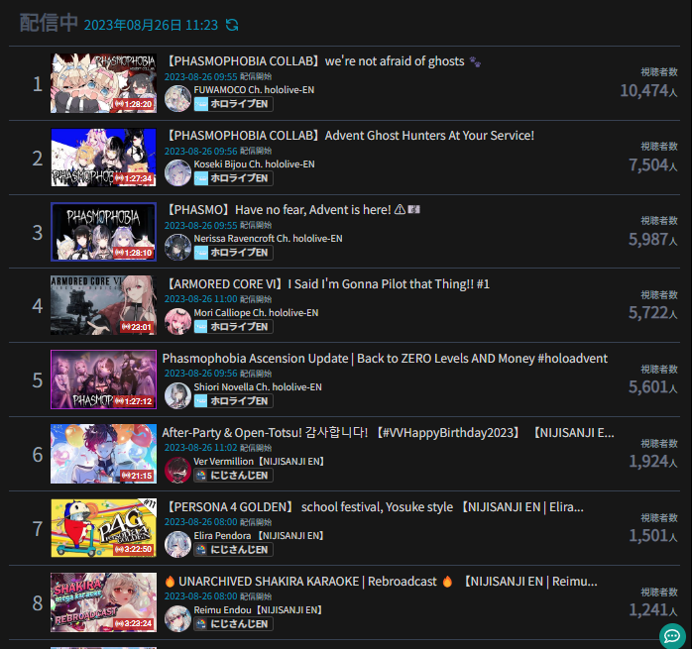Open the chat bubble icon at bottom right
Viewport: 692px width, 649px height.
click(x=672, y=636)
